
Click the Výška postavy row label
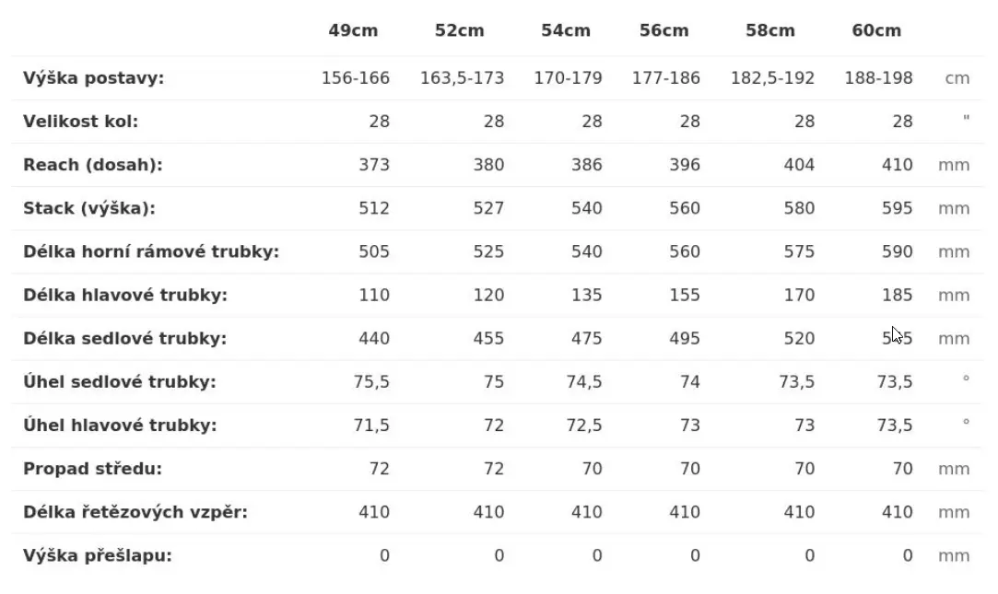click(93, 77)
